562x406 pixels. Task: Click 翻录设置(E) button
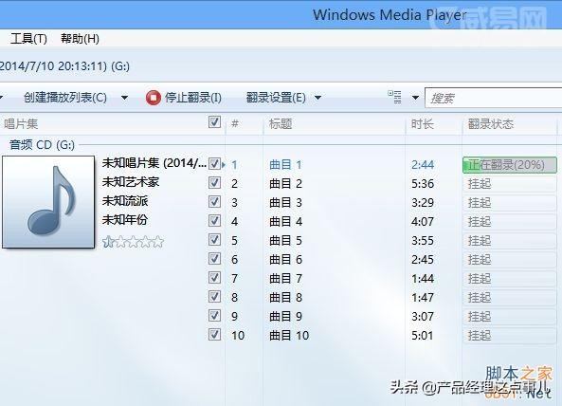point(276,98)
